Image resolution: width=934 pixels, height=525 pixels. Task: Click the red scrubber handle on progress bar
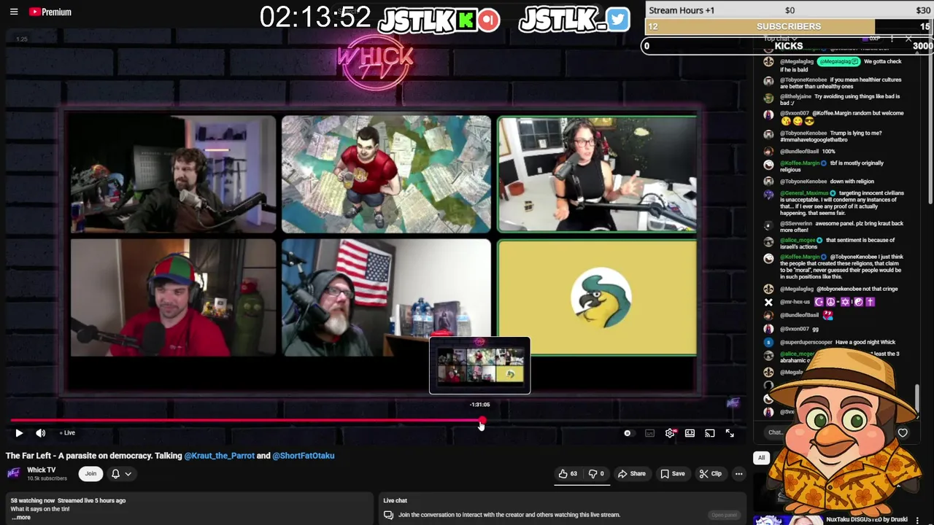pos(482,421)
